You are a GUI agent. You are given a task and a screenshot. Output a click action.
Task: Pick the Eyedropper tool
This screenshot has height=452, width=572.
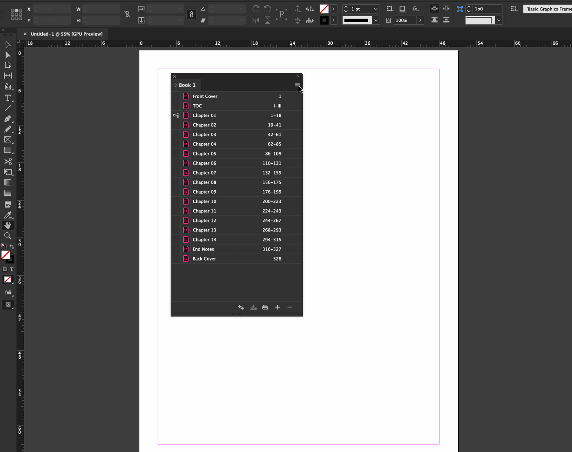[x=8, y=215]
